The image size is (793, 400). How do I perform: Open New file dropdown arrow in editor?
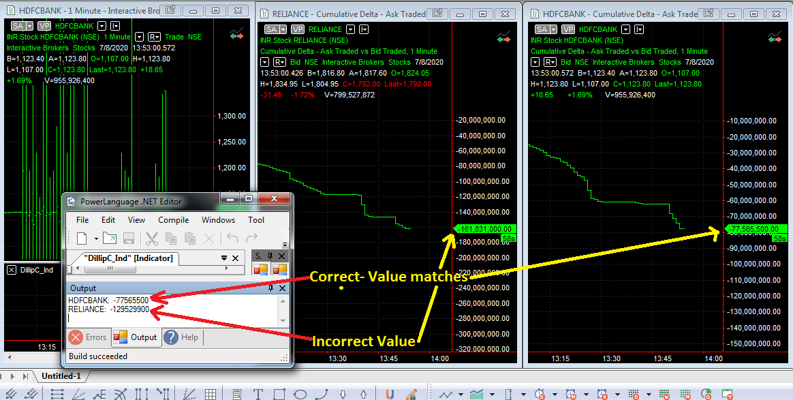pyautogui.click(x=96, y=239)
